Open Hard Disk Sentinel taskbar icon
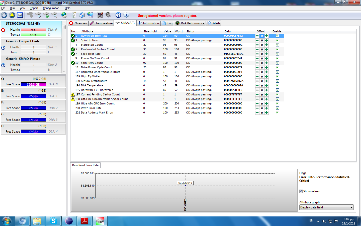 point(100,221)
